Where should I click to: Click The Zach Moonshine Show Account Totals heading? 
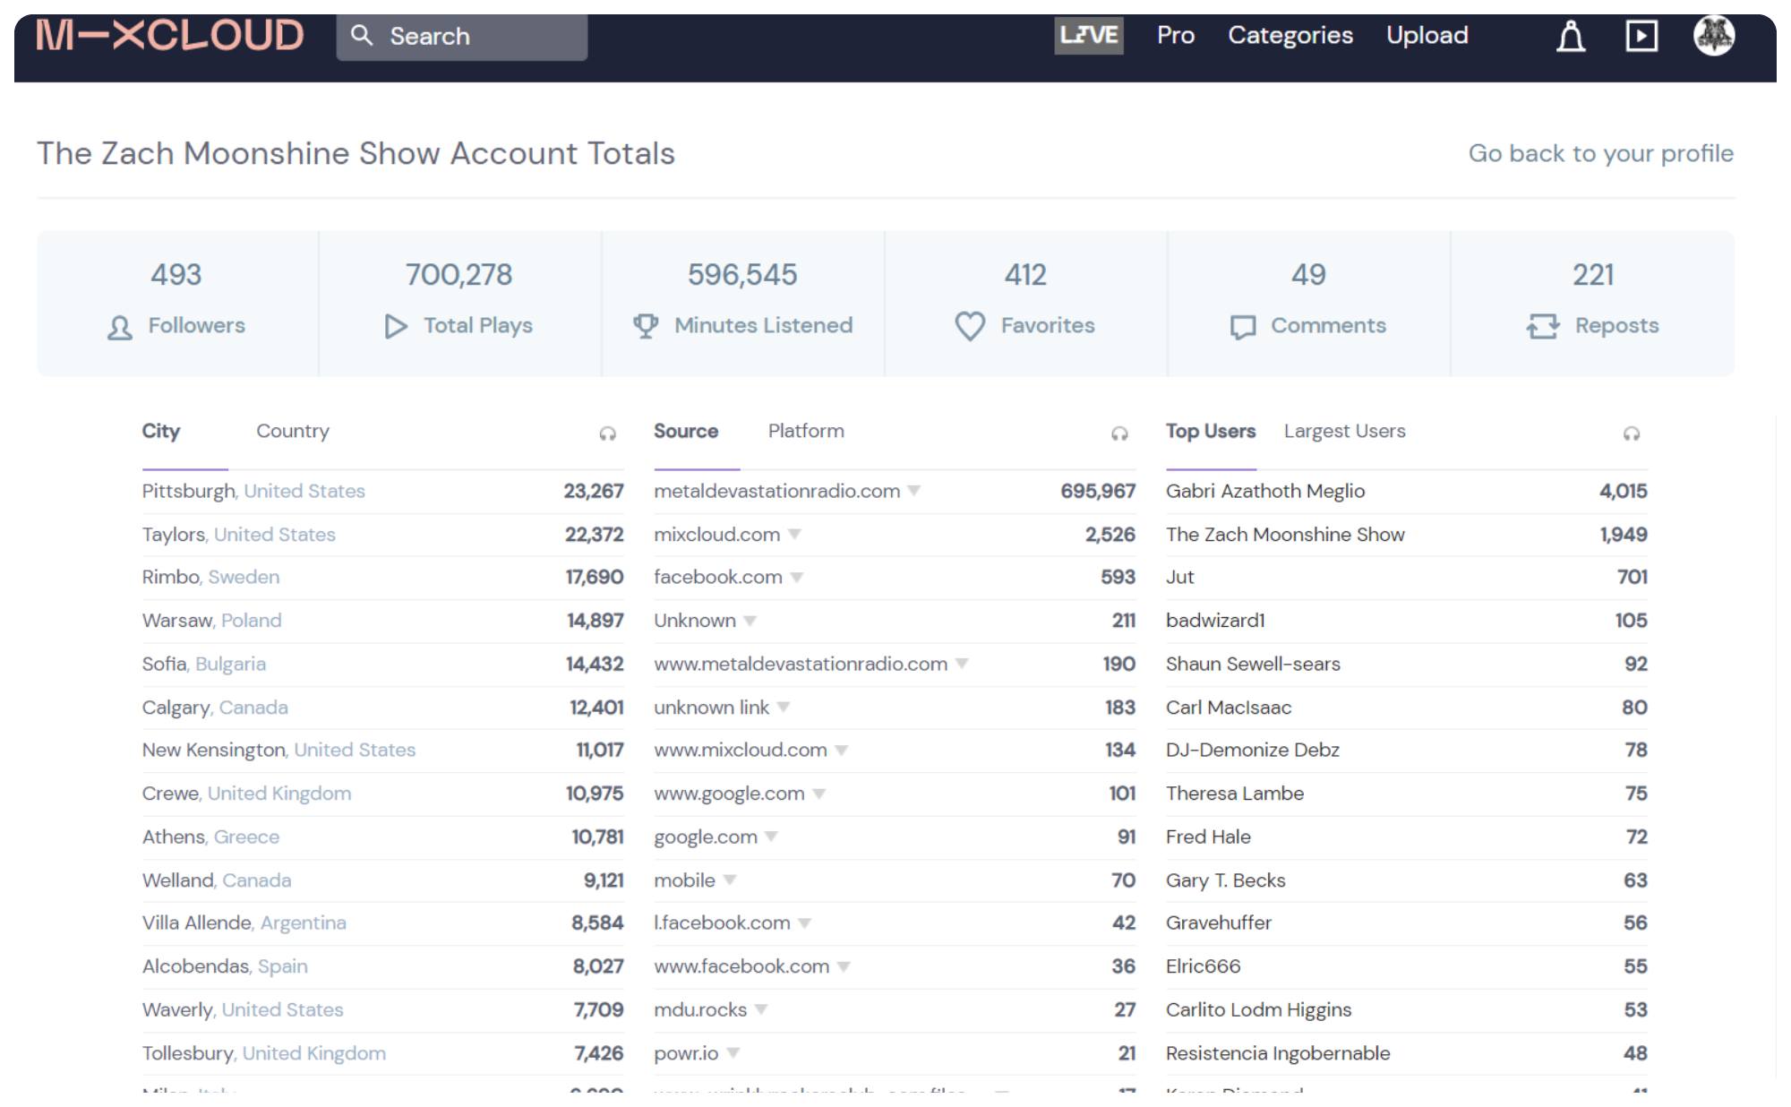tap(356, 153)
